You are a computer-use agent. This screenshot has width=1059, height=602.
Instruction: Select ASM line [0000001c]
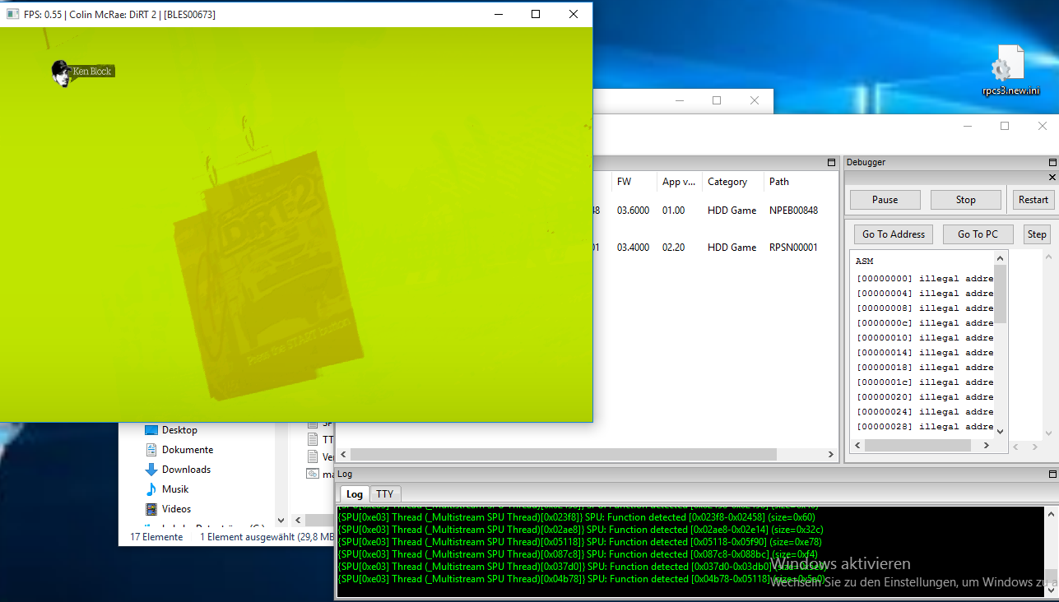tap(925, 382)
